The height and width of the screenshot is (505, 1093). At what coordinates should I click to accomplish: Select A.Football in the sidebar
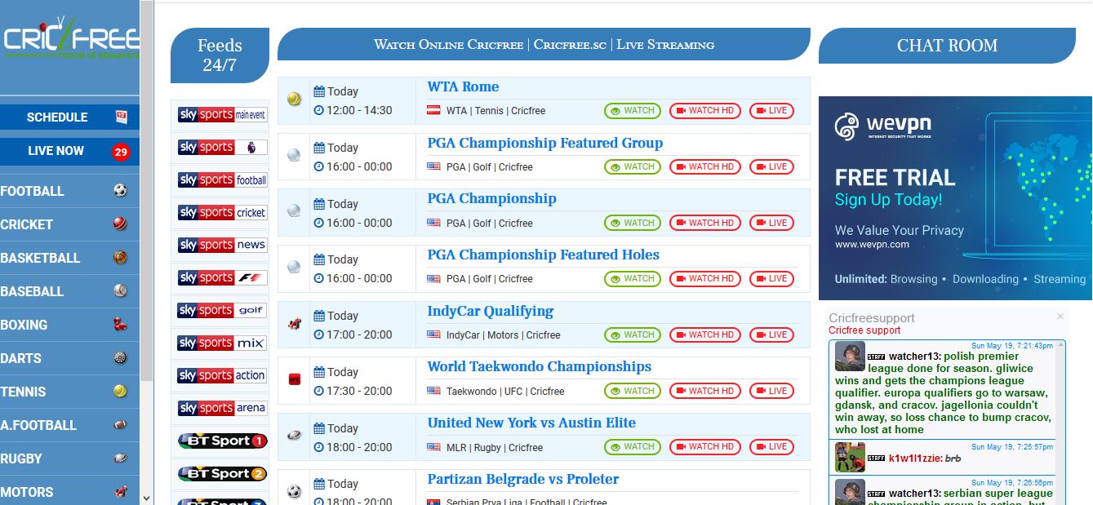(69, 425)
